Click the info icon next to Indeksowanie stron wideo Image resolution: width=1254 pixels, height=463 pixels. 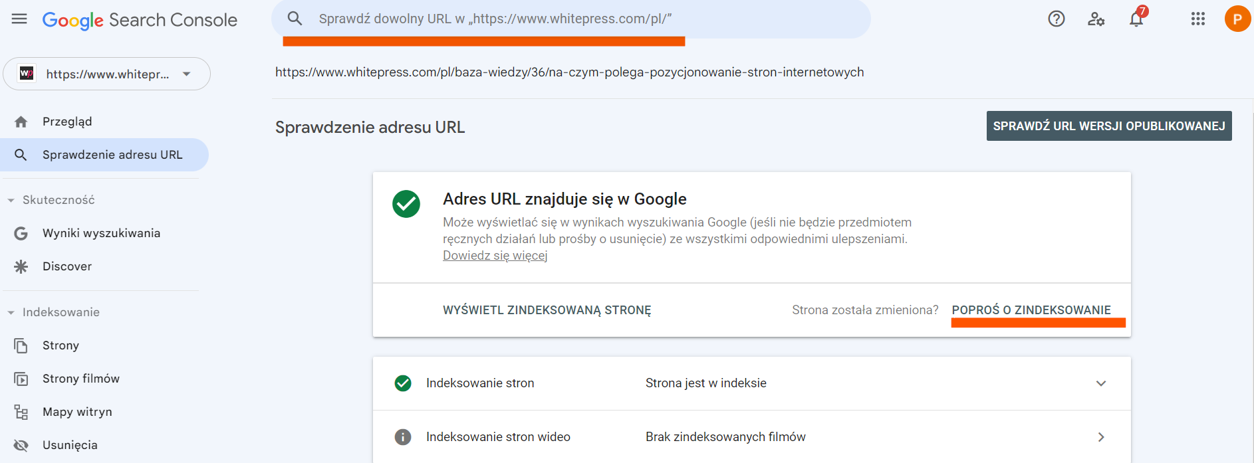[x=403, y=437]
